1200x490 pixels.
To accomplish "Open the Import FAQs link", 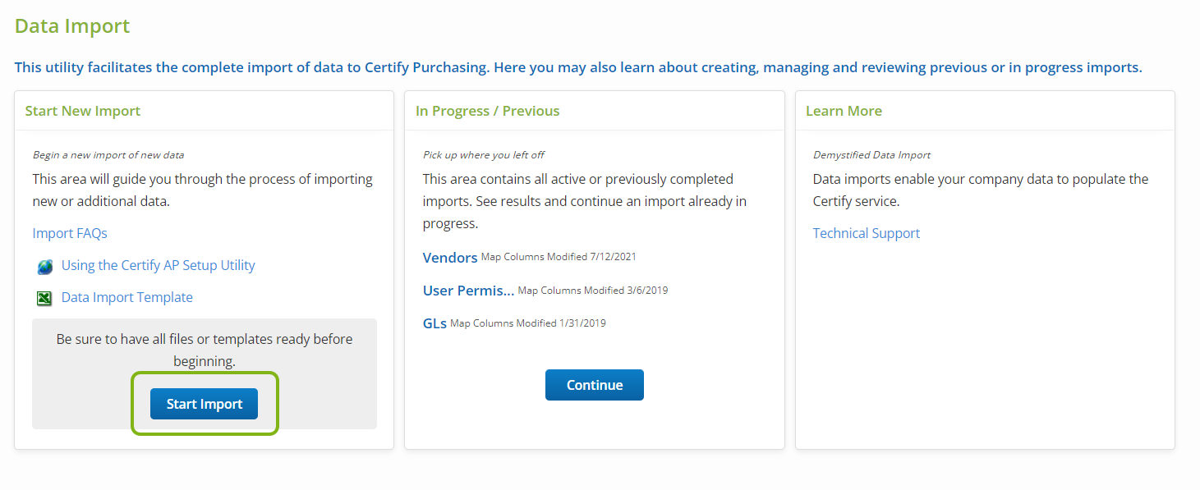I will click(x=70, y=233).
